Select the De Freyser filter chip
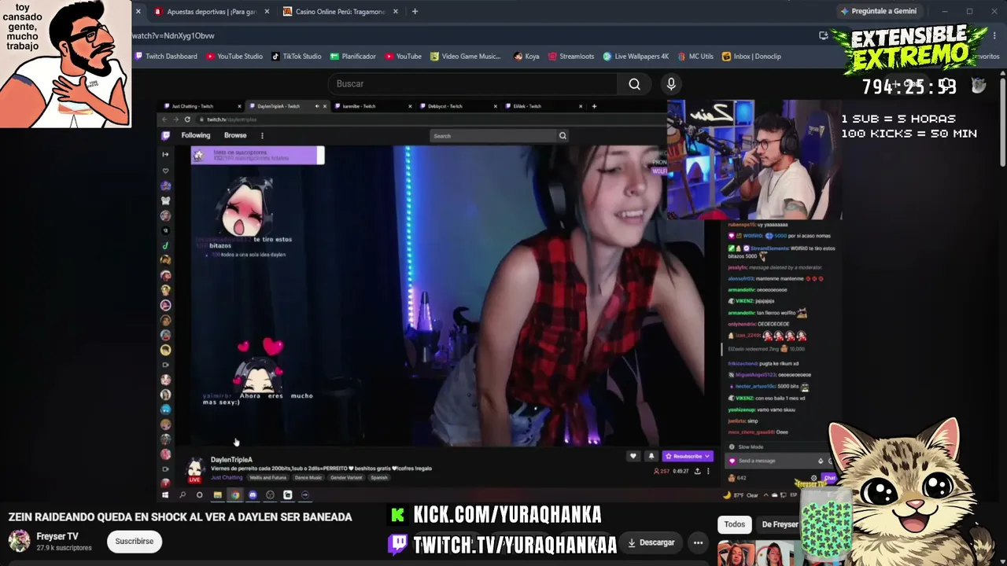The width and height of the screenshot is (1007, 566). click(780, 524)
